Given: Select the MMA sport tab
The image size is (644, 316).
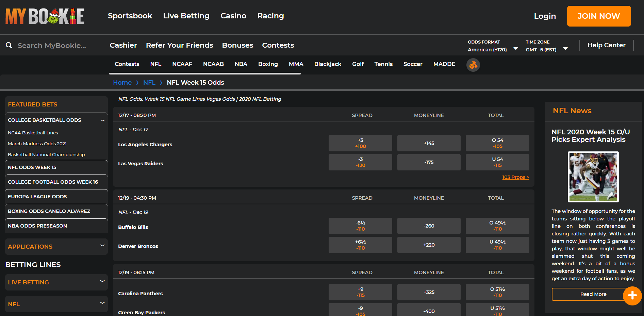Looking at the screenshot, I should click(296, 64).
